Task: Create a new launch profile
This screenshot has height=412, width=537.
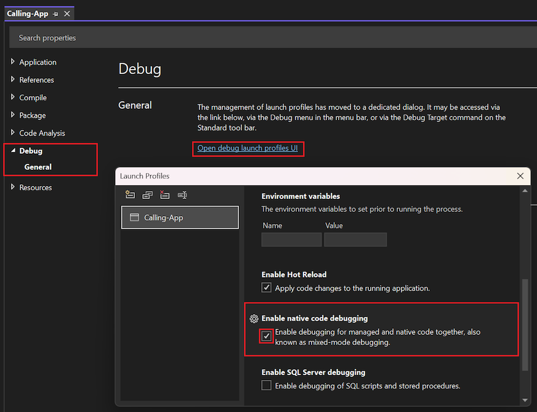Action: point(130,195)
